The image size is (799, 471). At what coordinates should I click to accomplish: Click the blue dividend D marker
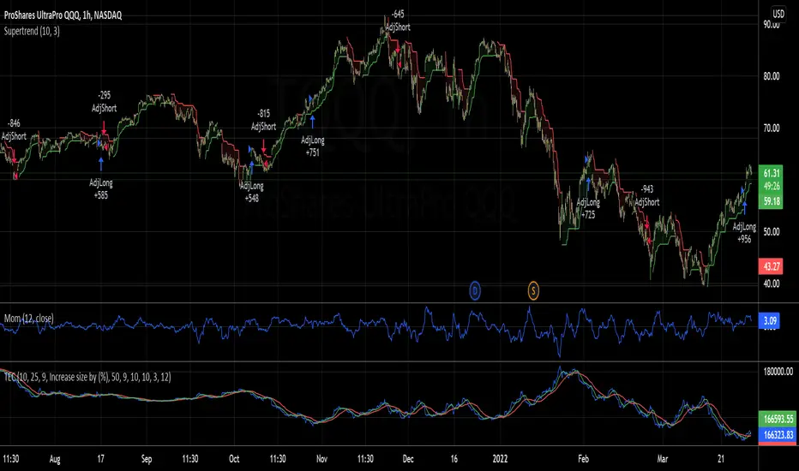[x=477, y=291]
